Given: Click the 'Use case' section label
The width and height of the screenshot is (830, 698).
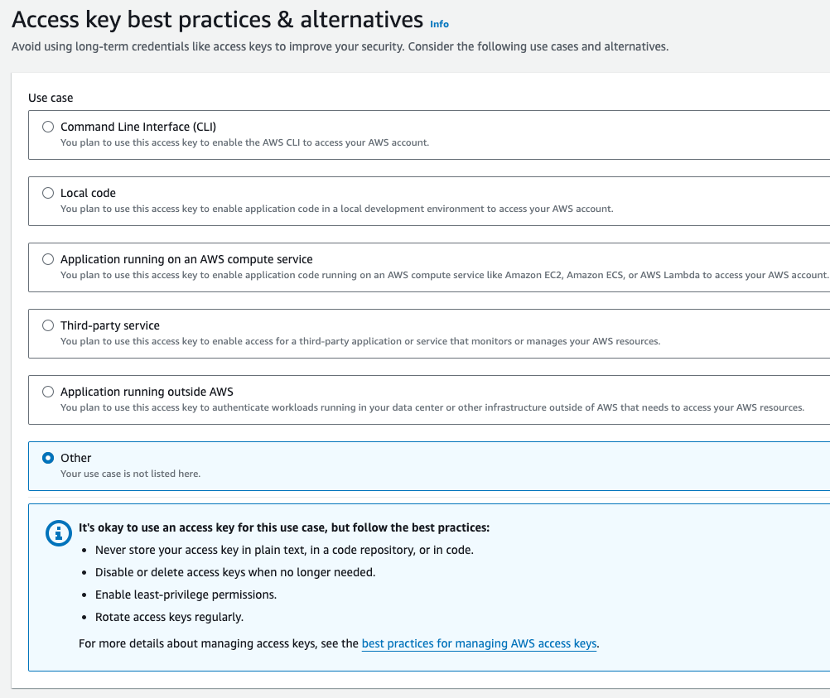Looking at the screenshot, I should tap(51, 98).
